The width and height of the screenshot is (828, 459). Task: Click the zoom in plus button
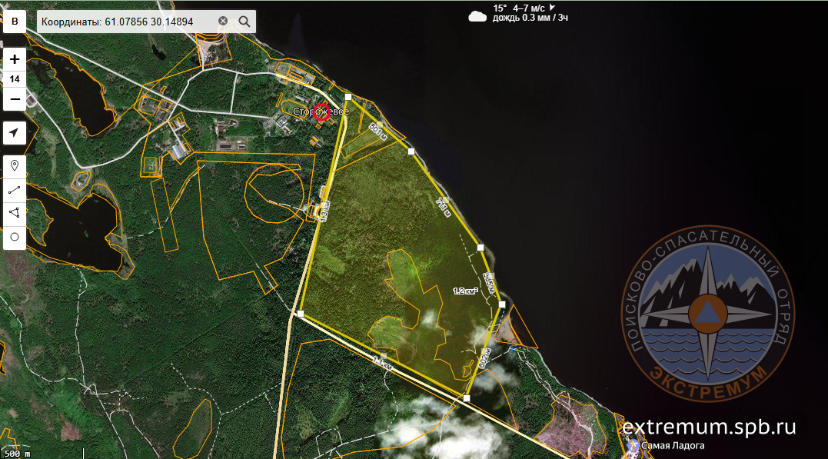coord(15,59)
